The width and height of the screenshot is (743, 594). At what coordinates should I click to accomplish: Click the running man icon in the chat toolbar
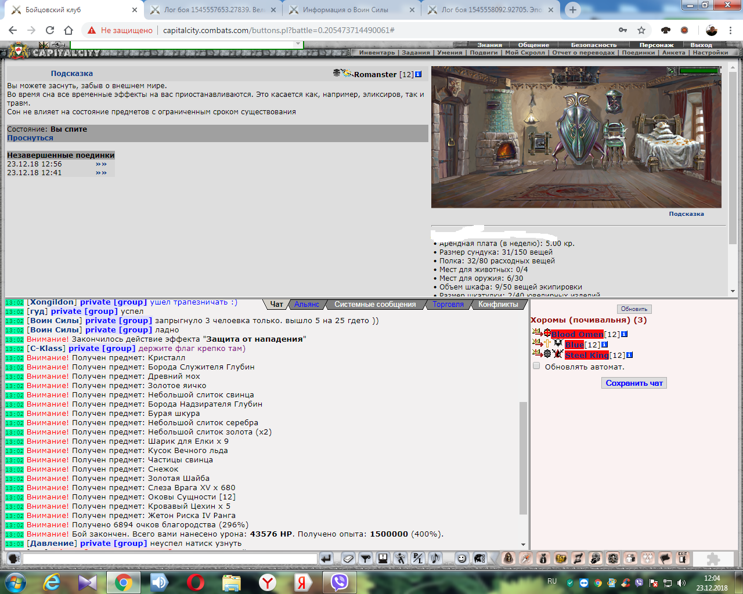(x=400, y=559)
